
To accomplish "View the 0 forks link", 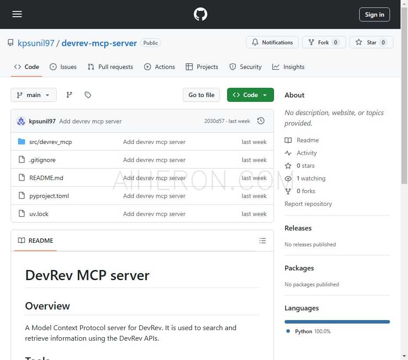I will coord(300,191).
